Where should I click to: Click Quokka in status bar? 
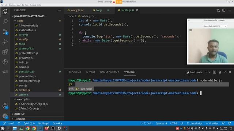[x=57, y=123]
